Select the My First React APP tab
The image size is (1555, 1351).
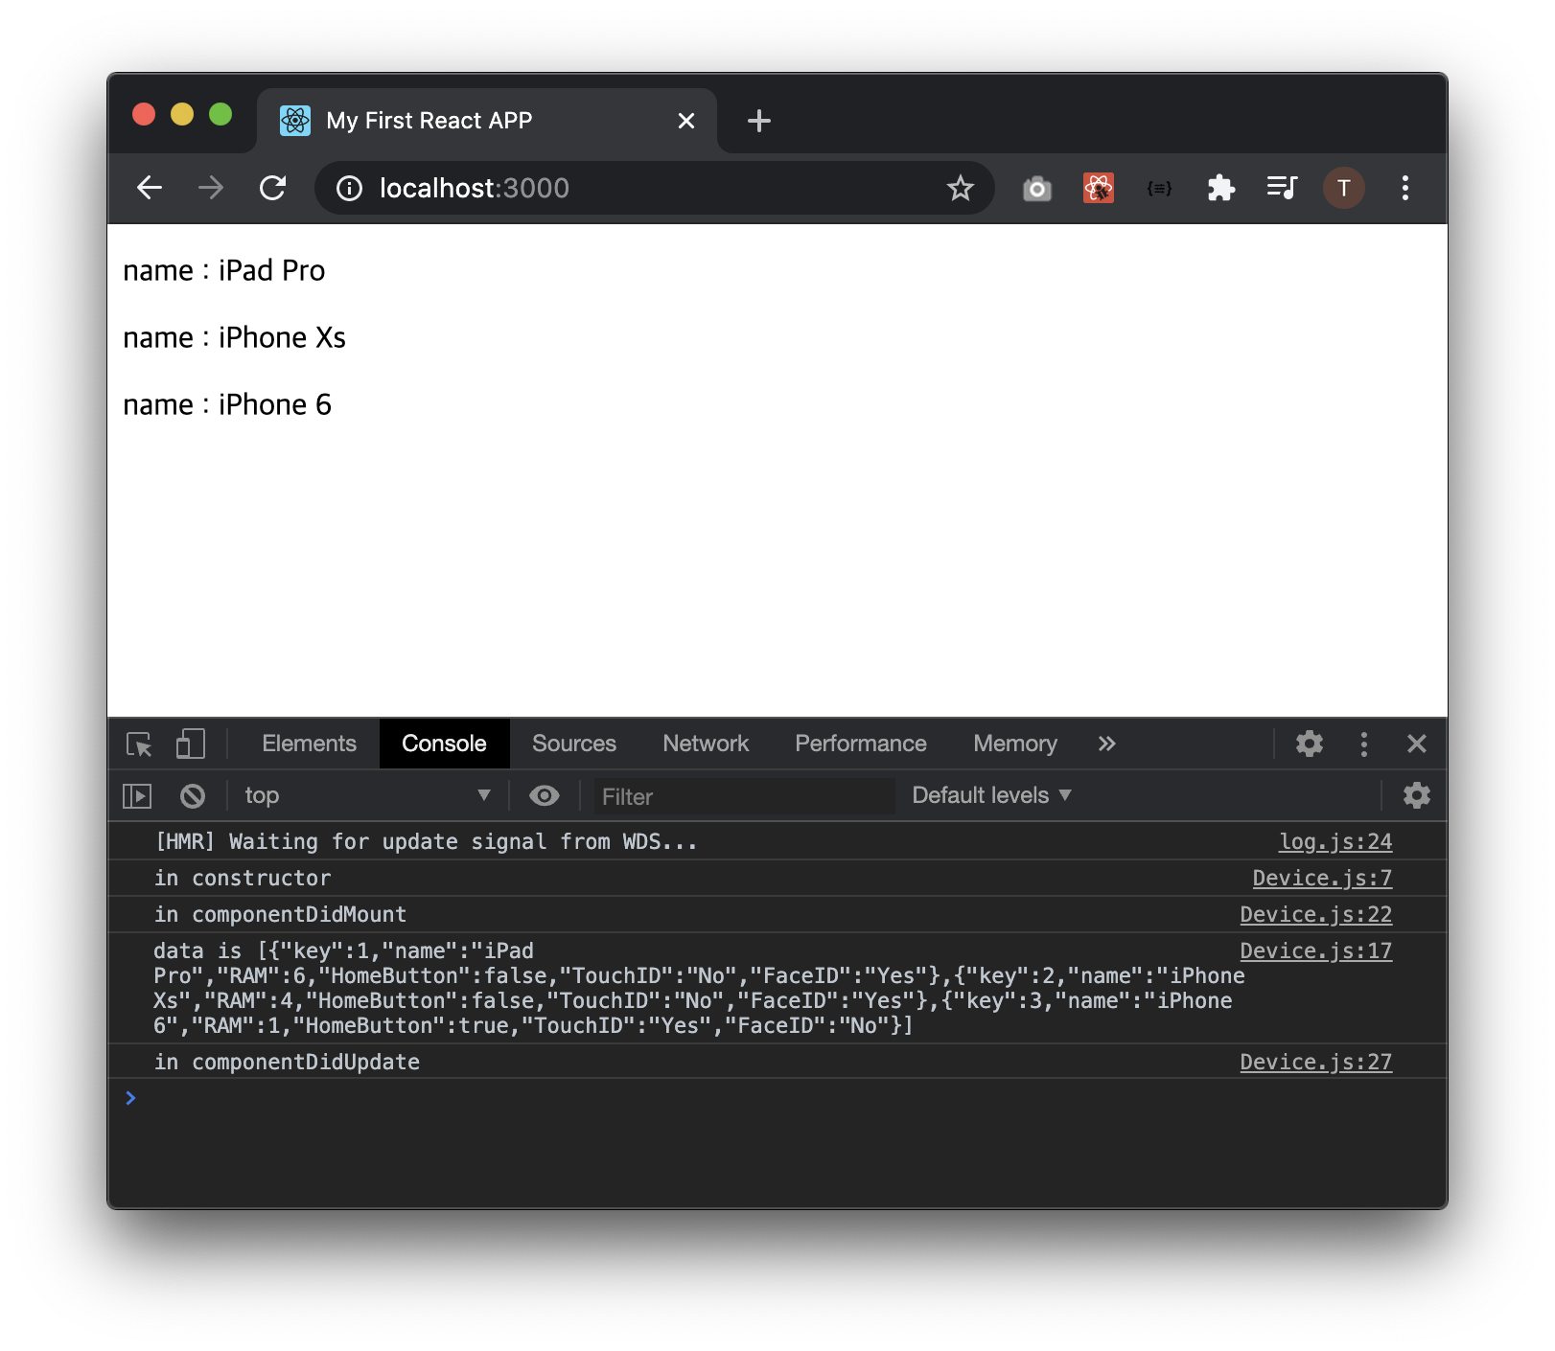point(487,121)
